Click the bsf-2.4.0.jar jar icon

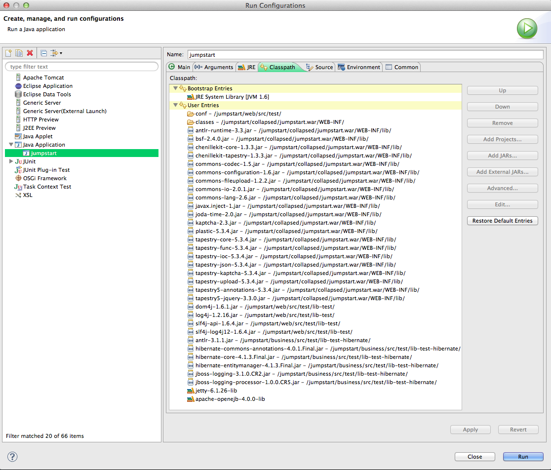[191, 139]
